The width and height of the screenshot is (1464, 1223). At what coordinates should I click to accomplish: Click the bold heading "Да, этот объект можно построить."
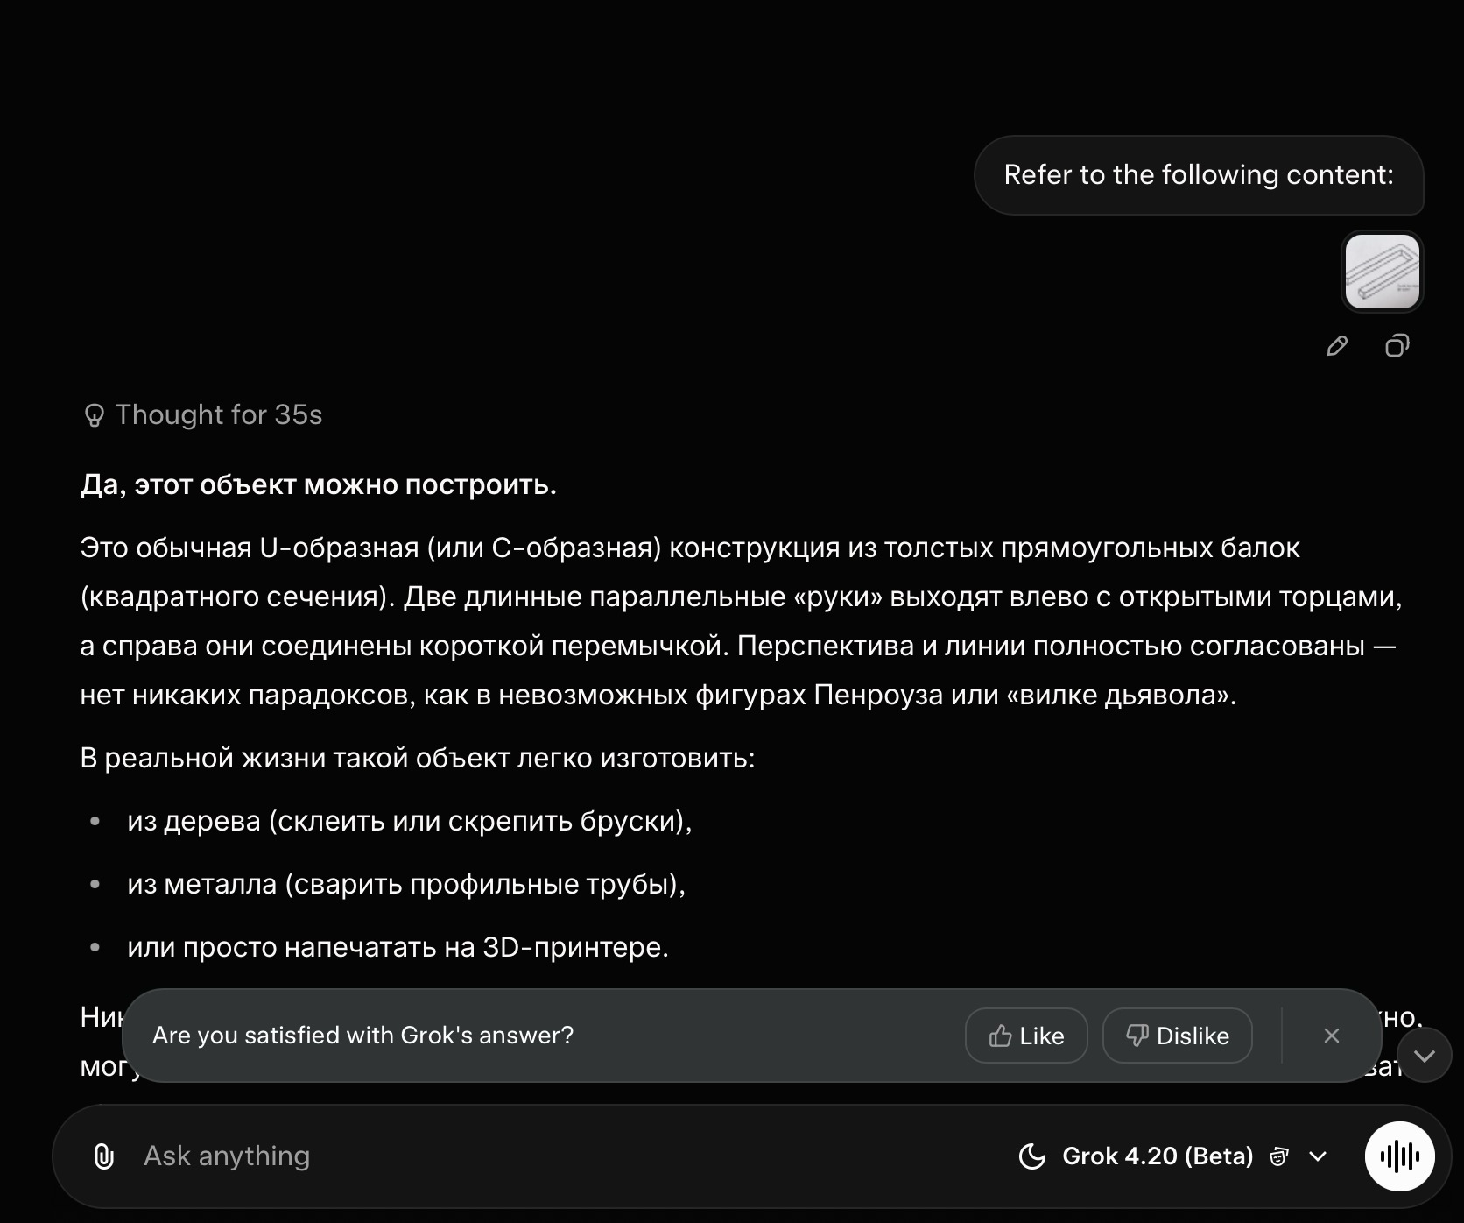click(x=319, y=484)
